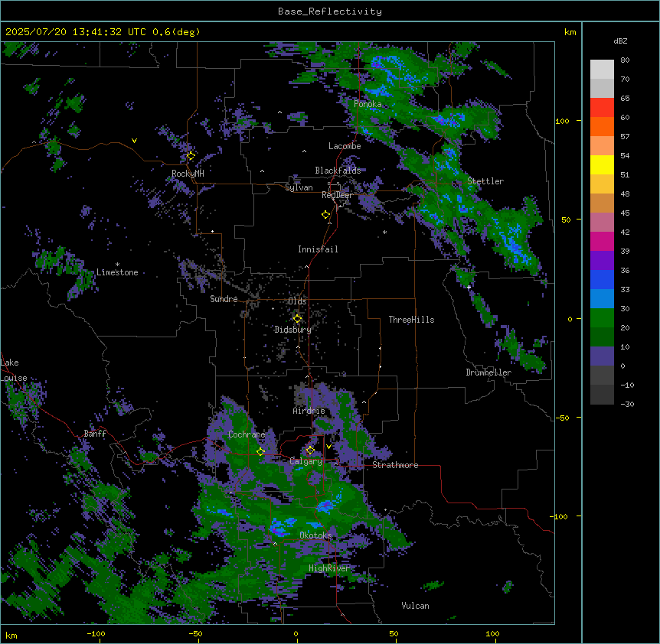Click the Cochrane label

click(x=247, y=434)
